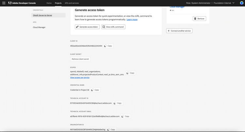The image size is (245, 132).
Task: Open View scopes per service link
Action: click(80, 78)
